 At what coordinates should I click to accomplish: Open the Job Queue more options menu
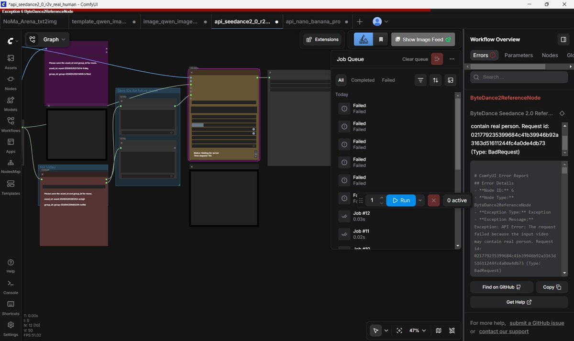pos(452,59)
